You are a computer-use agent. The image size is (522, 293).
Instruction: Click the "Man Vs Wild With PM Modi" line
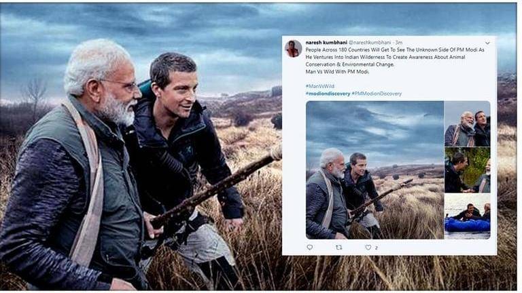click(336, 72)
